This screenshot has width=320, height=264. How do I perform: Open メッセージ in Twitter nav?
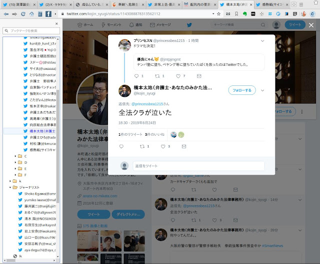coord(160,25)
